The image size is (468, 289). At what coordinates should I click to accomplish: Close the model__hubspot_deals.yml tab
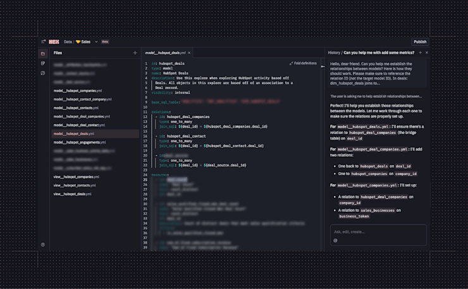[189, 53]
